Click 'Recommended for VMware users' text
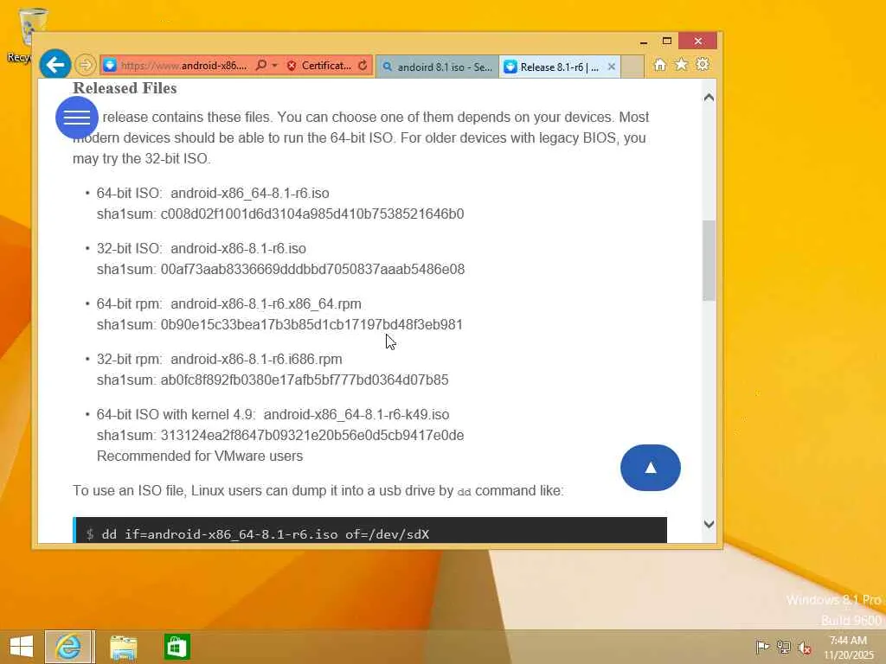886x664 pixels. tap(200, 456)
